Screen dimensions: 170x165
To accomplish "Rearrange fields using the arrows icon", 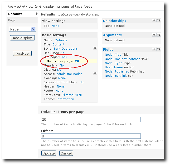I will point(158,49).
